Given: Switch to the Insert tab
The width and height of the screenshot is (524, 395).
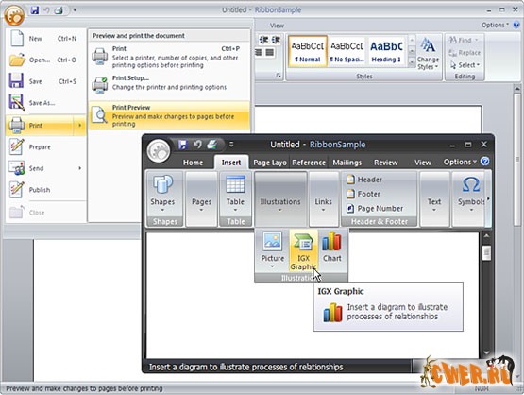Looking at the screenshot, I should (x=231, y=163).
